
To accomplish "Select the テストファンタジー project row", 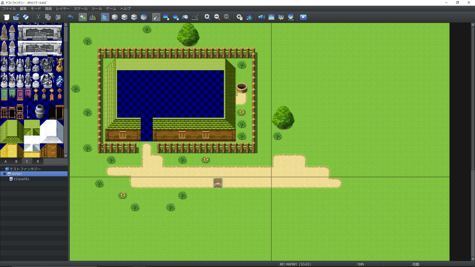I will tap(34, 169).
